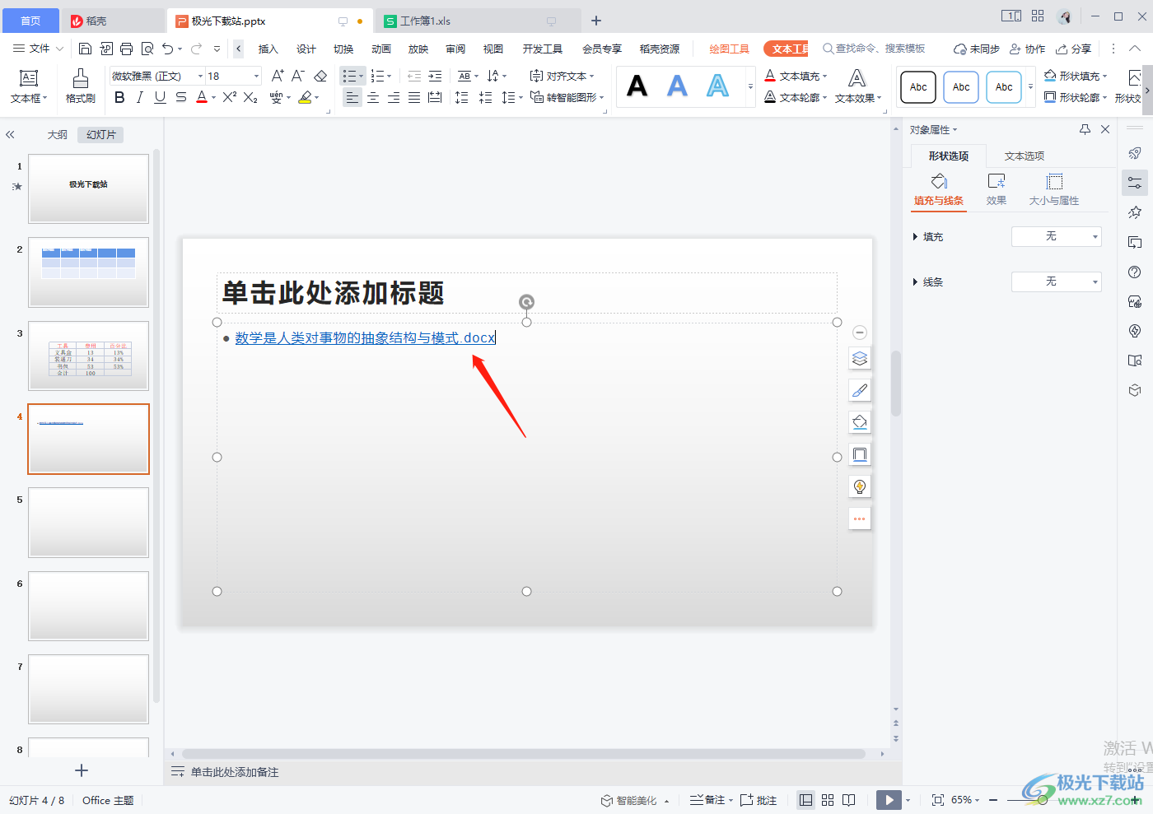Justify the text alignment
Screen dimensions: 1153x814
click(414, 98)
